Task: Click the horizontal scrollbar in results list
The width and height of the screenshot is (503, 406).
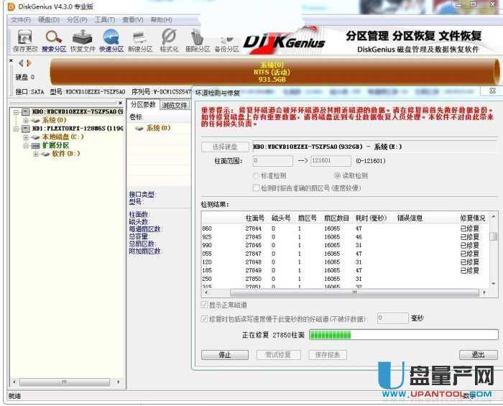Action: (x=345, y=293)
